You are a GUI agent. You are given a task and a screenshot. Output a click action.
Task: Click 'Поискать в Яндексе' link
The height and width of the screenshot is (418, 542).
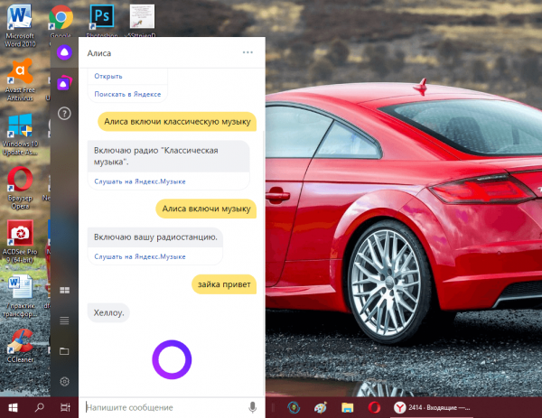127,94
